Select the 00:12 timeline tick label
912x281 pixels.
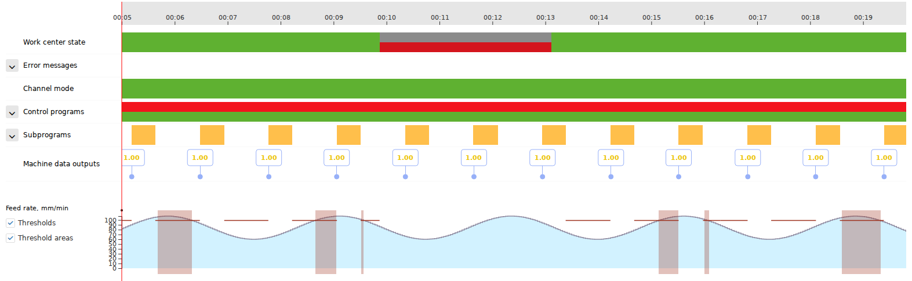point(493,17)
